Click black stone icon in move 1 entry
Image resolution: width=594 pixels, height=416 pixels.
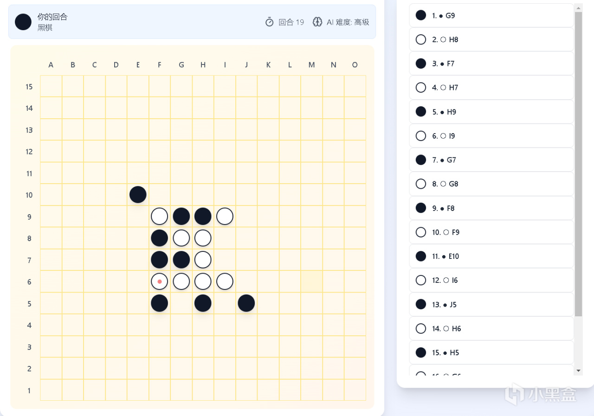421,15
